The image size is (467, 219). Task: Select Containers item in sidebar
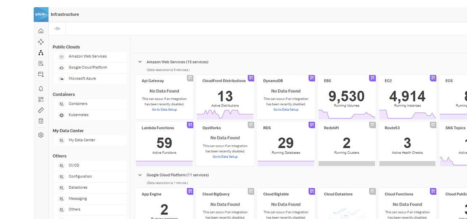pyautogui.click(x=90, y=104)
